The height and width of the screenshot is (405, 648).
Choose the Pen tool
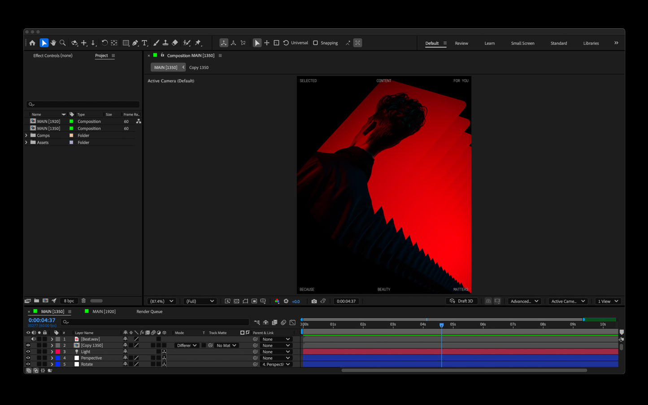(135, 43)
